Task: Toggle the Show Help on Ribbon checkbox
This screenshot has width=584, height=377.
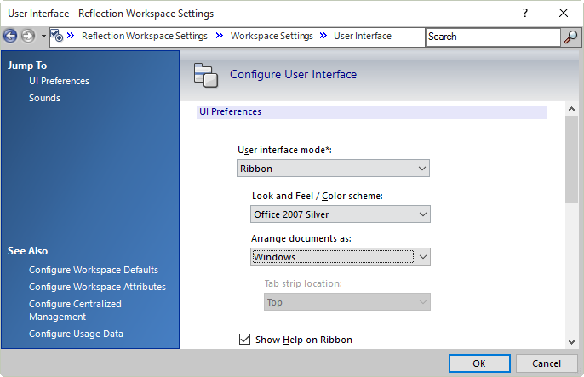Action: [x=245, y=340]
